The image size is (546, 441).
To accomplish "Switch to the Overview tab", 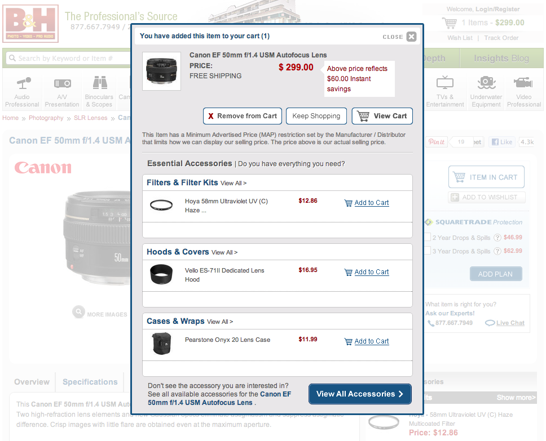I will click(32, 382).
